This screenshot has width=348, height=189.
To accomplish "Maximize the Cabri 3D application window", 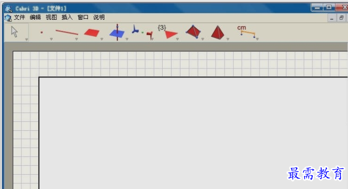I will [329, 7].
